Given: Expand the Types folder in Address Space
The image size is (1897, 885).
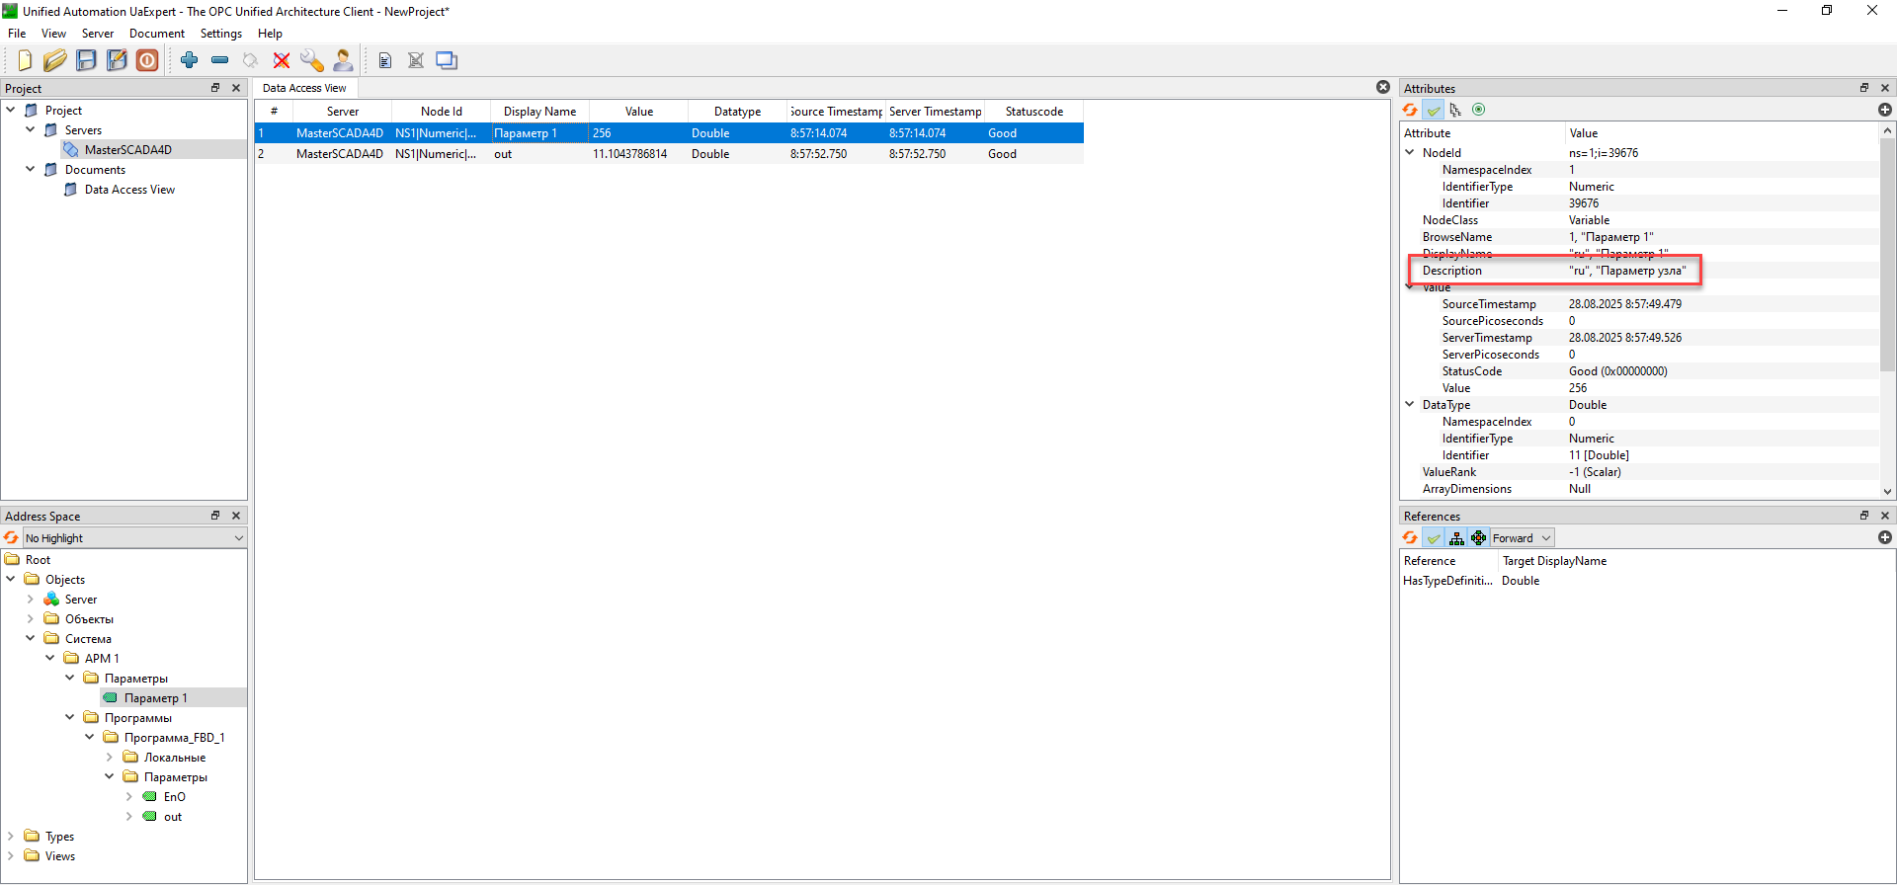Looking at the screenshot, I should (x=11, y=836).
